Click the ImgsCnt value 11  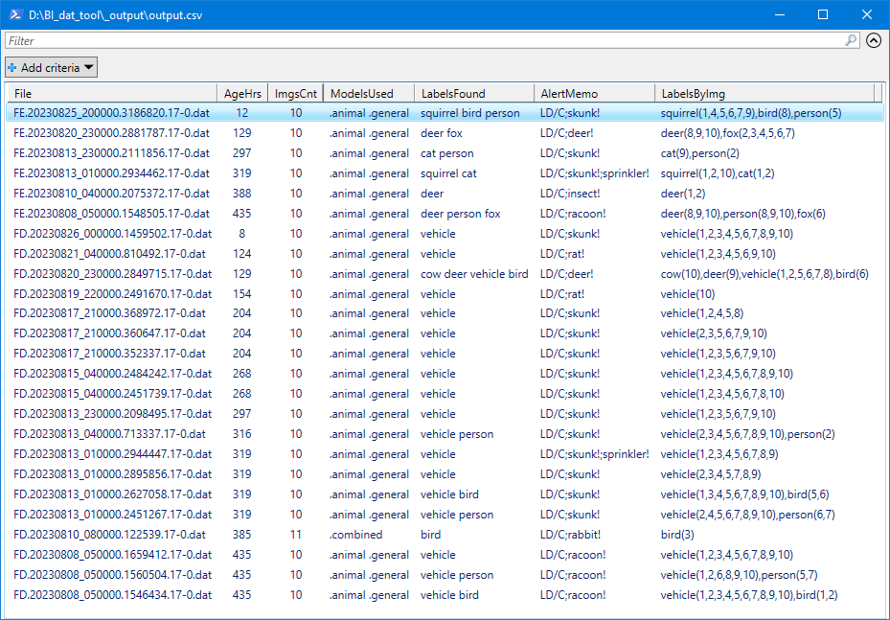[x=296, y=535]
